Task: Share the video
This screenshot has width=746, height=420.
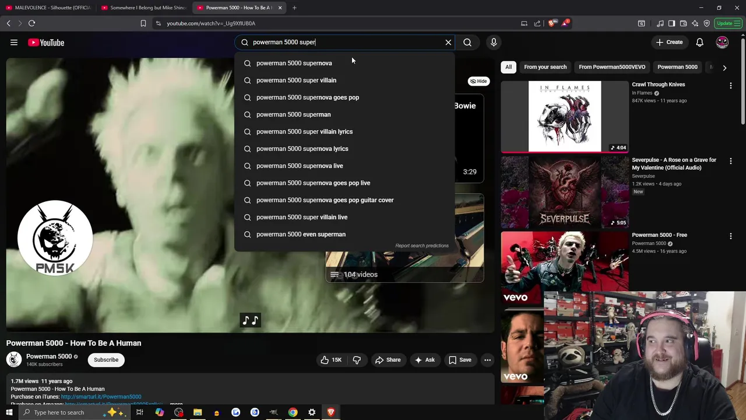Action: tap(388, 360)
